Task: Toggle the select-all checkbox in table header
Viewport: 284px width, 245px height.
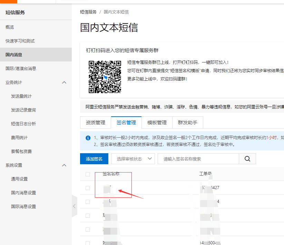Action: [88, 174]
